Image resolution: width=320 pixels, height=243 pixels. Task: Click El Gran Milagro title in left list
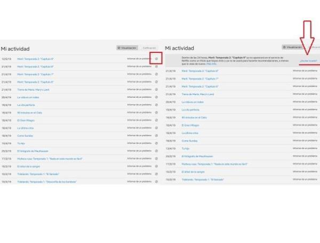(x=26, y=120)
